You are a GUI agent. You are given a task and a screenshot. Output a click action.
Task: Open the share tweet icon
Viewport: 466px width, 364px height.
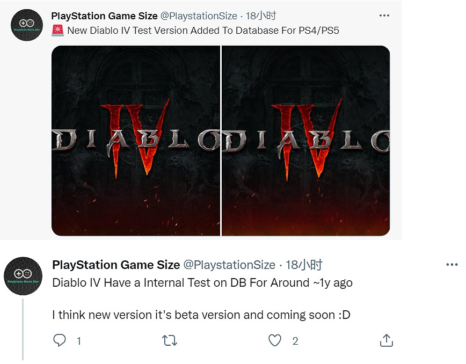[x=387, y=340]
